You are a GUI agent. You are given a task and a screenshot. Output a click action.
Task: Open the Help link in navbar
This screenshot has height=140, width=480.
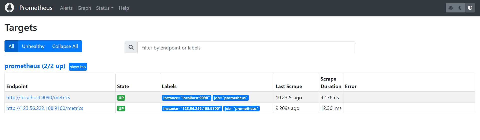[x=124, y=8]
